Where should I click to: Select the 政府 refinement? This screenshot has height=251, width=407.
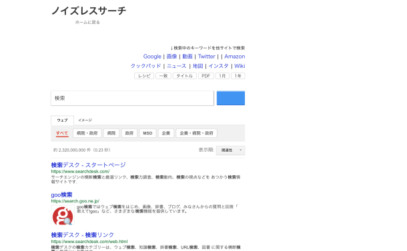(129, 133)
